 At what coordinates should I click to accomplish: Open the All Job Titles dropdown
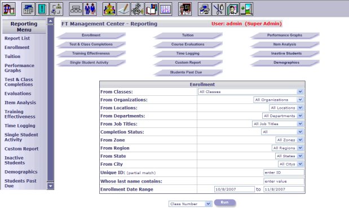pos(278,123)
